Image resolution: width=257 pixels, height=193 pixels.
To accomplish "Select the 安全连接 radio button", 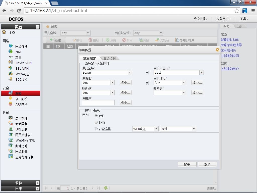I will coord(96,129).
